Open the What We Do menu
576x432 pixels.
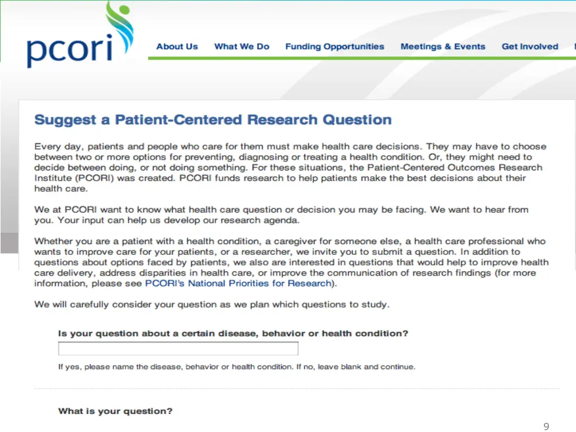(242, 47)
